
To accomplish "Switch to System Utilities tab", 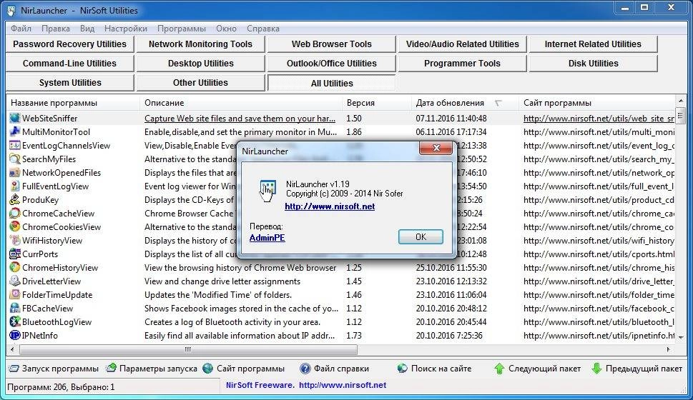I will point(70,83).
